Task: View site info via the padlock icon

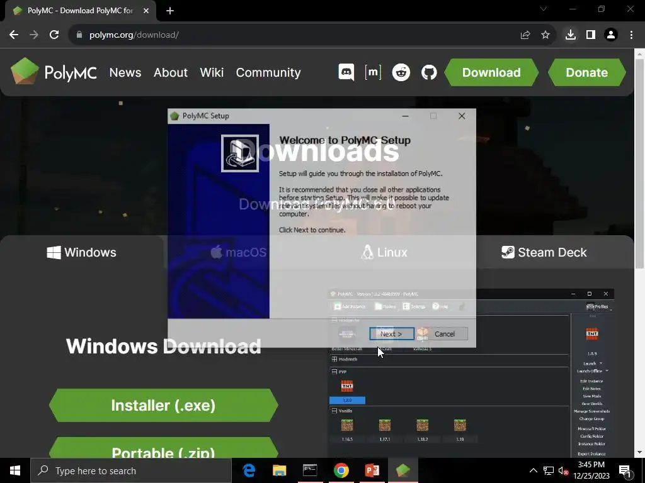Action: [x=79, y=35]
